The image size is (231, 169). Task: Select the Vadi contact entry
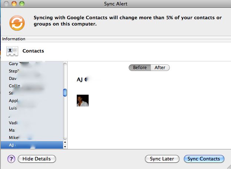[13, 123]
